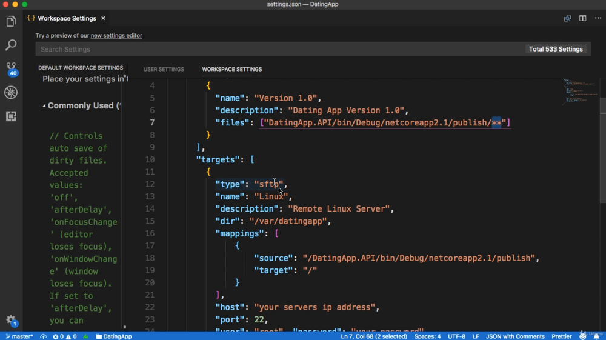Click the Total 533 Settings badge

click(x=556, y=49)
